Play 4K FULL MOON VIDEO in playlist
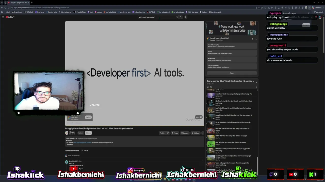Image resolution: width=325 pixels, height=182 pixels. coord(232,124)
